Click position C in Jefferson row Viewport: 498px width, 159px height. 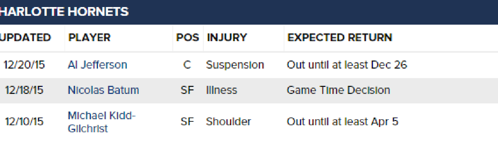[x=187, y=65]
